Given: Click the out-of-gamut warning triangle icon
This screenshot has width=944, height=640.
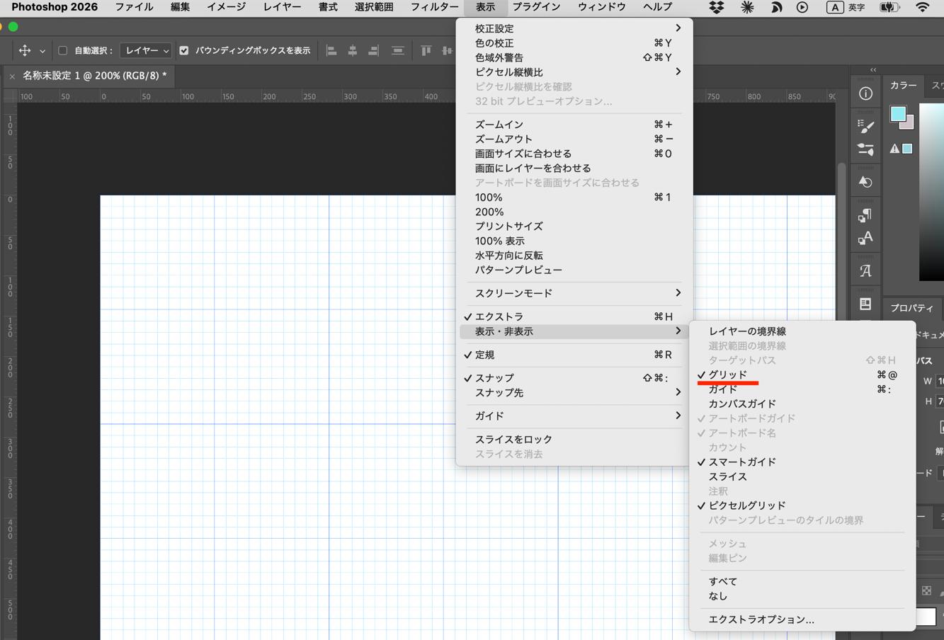Looking at the screenshot, I should tap(894, 149).
